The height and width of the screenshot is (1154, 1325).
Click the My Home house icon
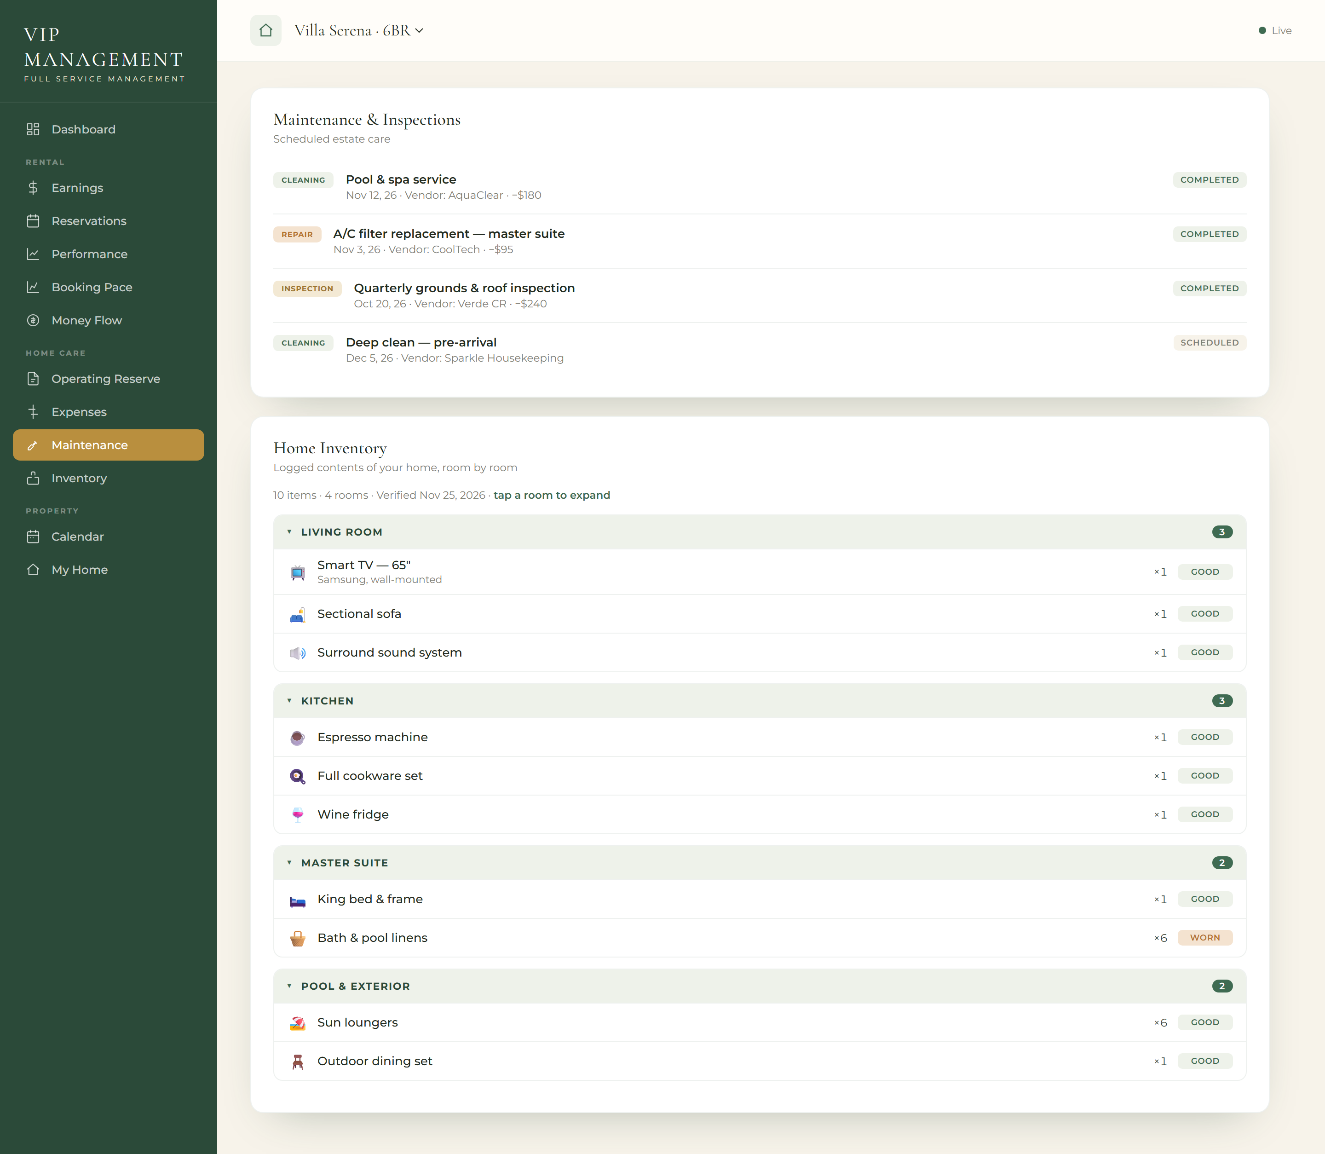(x=34, y=570)
